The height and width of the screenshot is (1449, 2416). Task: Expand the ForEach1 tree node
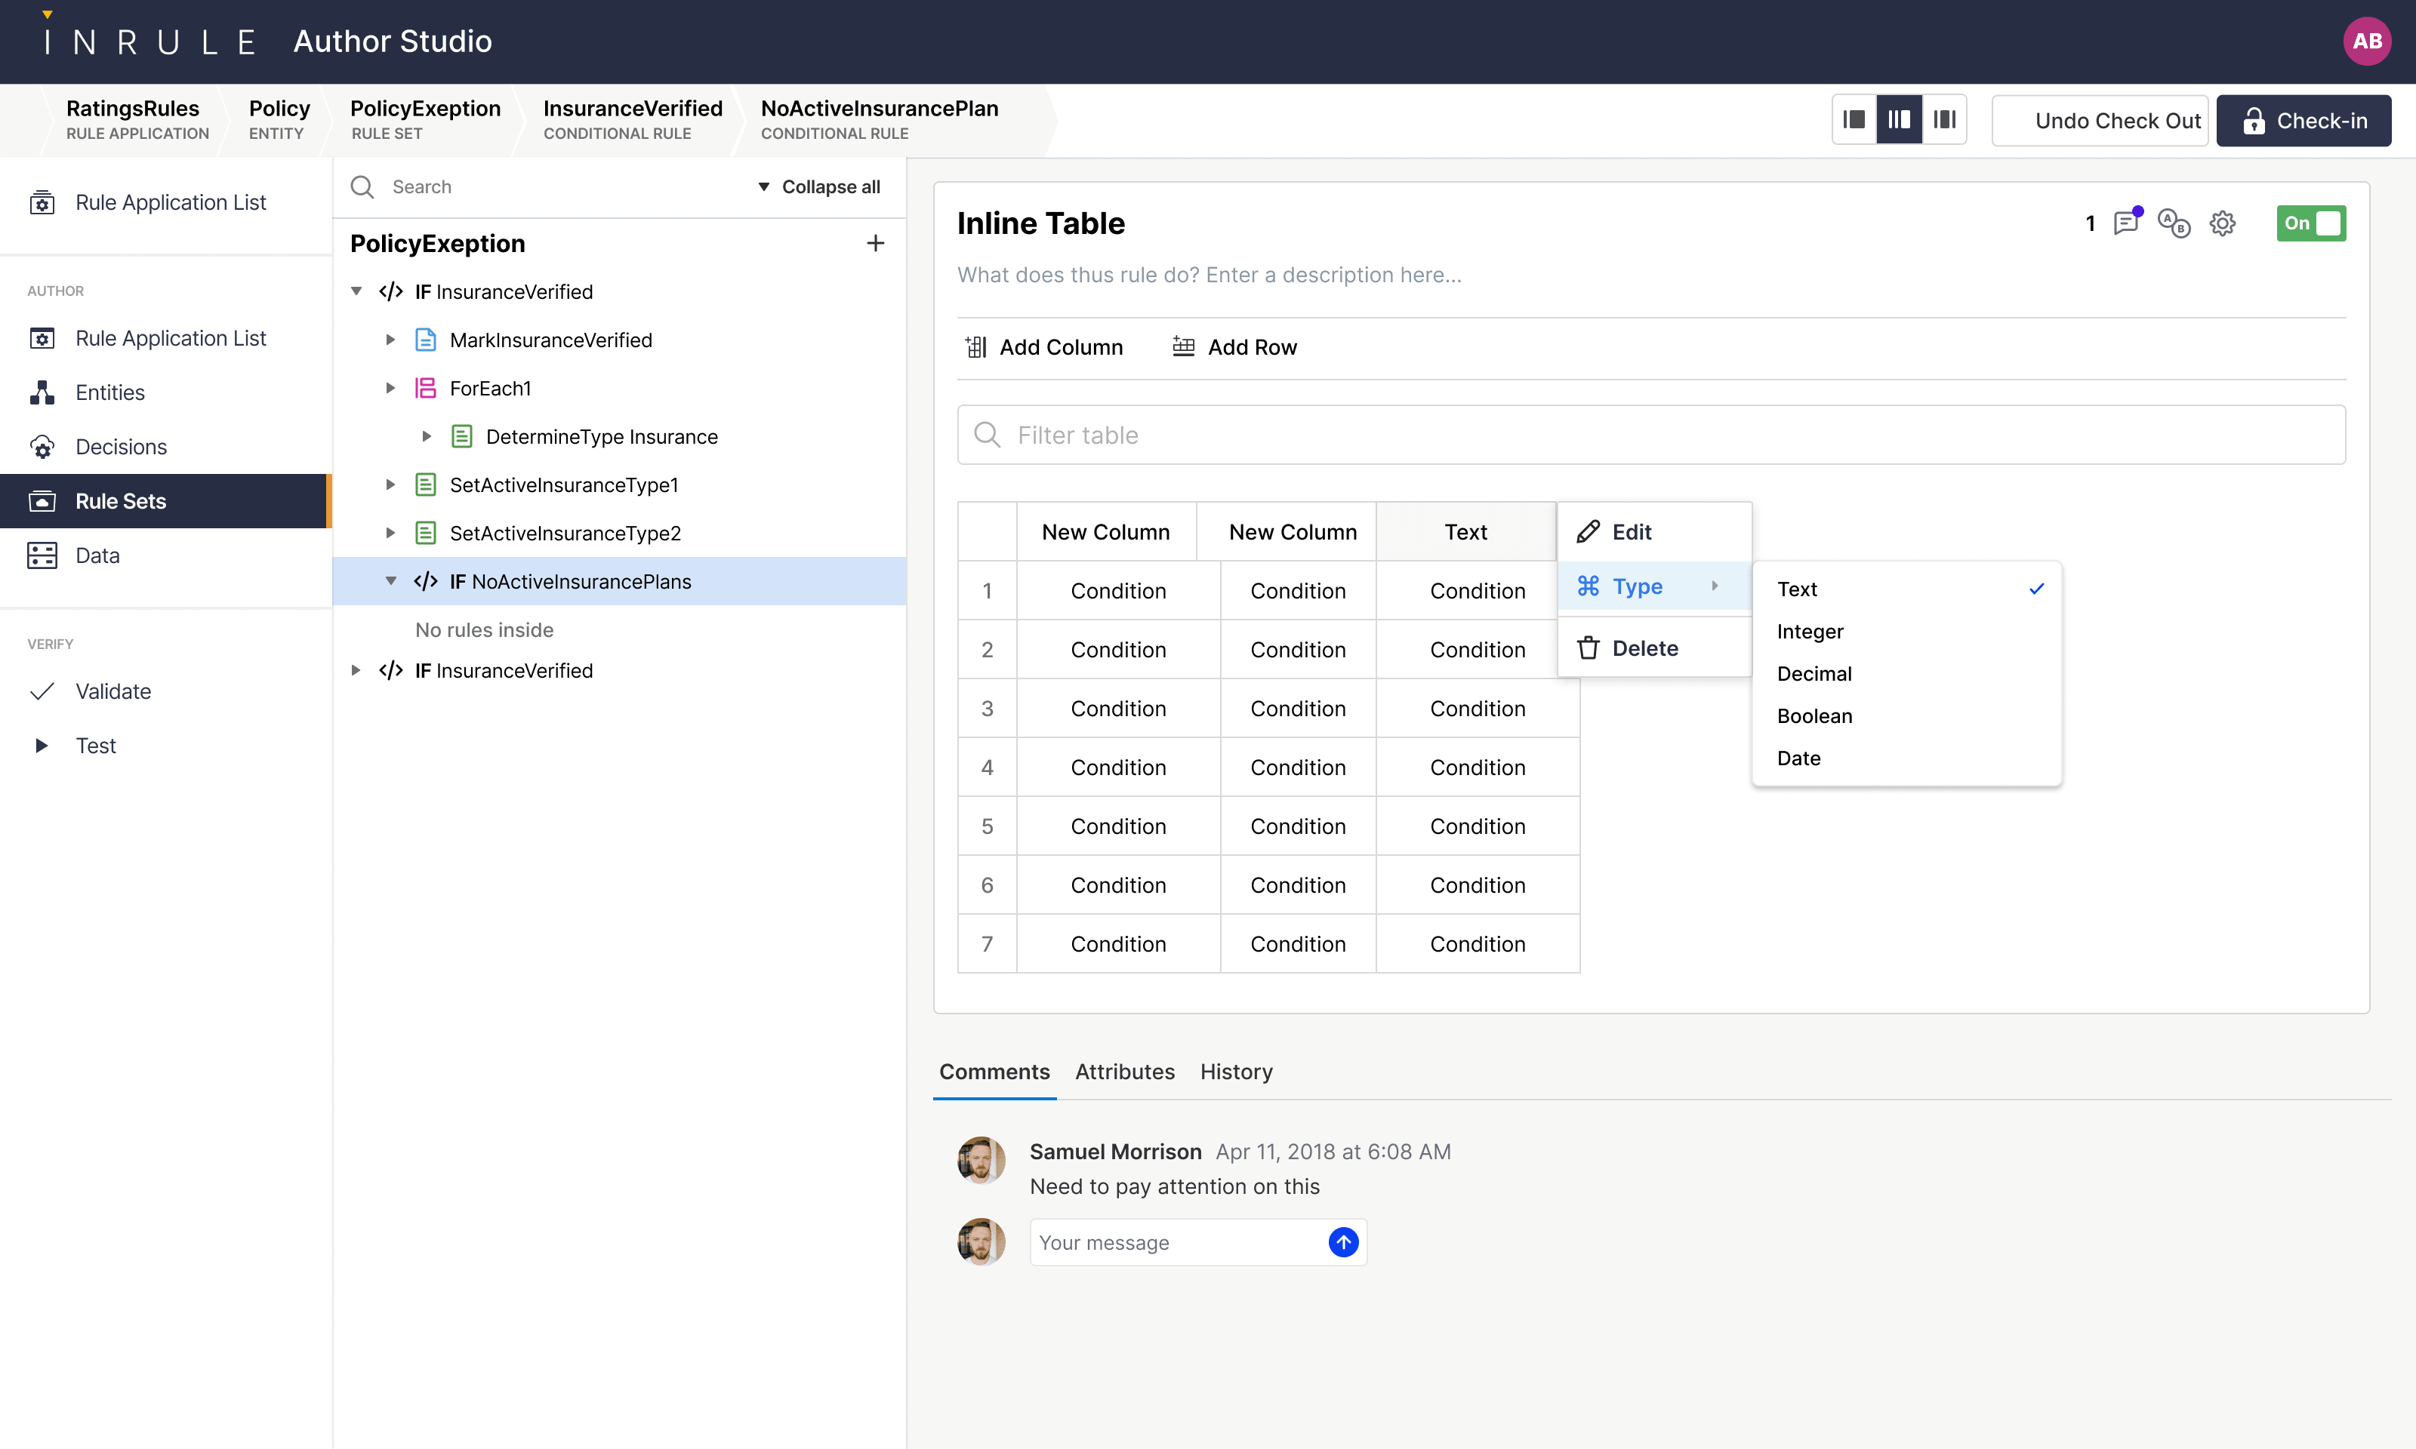click(x=390, y=388)
